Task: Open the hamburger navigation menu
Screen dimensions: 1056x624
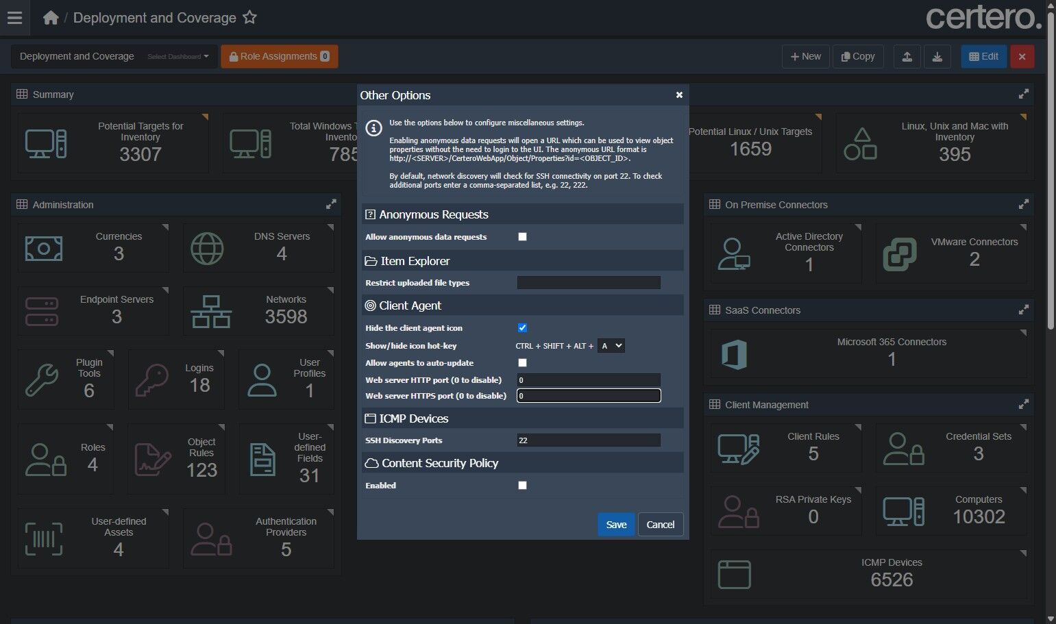Action: click(14, 18)
